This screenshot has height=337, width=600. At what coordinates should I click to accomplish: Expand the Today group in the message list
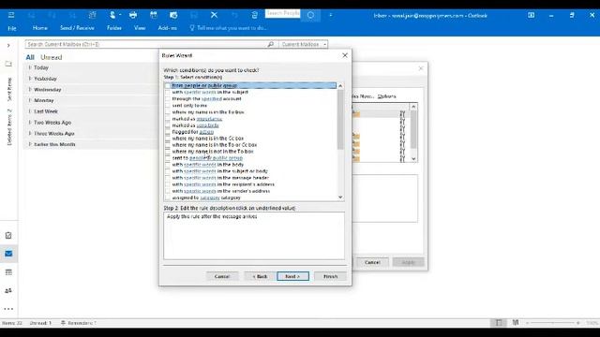pyautogui.click(x=30, y=67)
